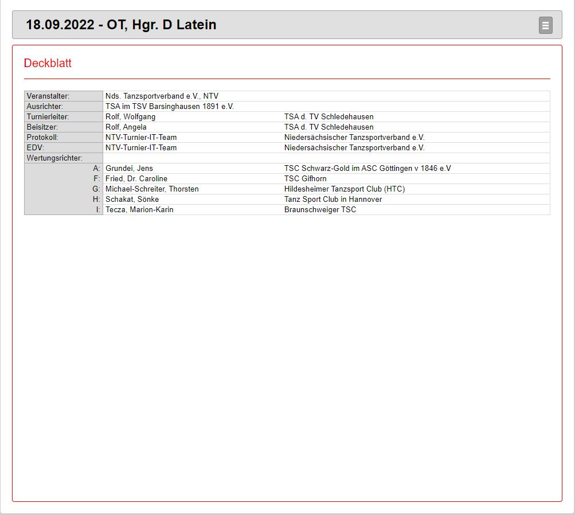Select Turnierleiter name 'Rolf, Wolfgang'
This screenshot has height=515, width=575.
tap(130, 117)
